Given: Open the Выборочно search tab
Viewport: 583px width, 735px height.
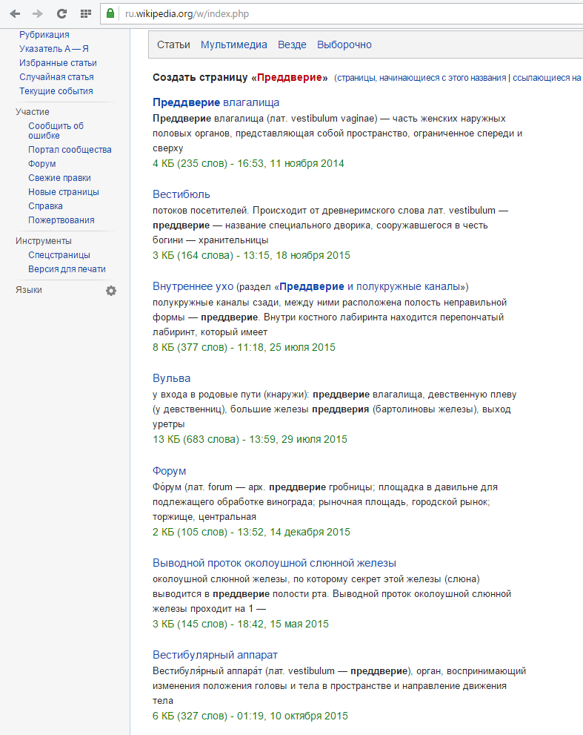Looking at the screenshot, I should [344, 45].
